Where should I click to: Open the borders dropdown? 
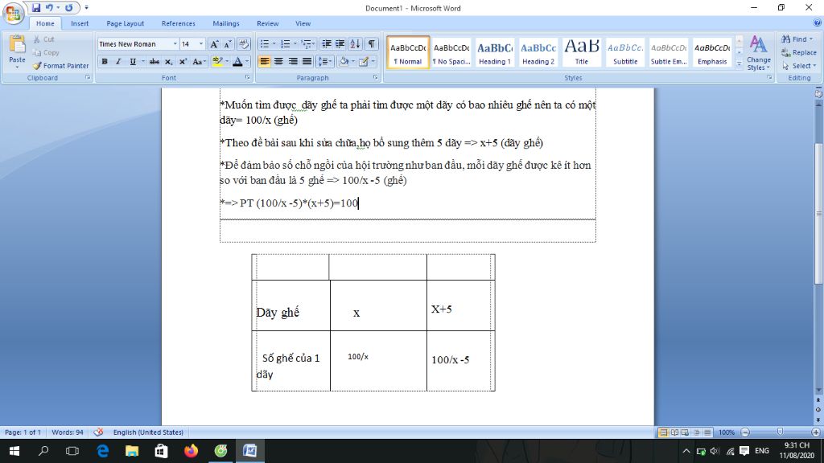point(373,61)
